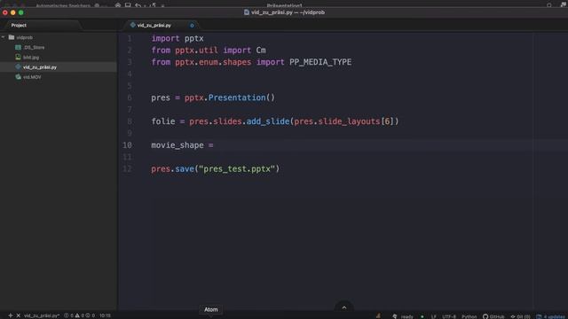Viewport: 568px width, 319px height.
Task: Open bild.jpg in the tree
Action: tap(31, 57)
